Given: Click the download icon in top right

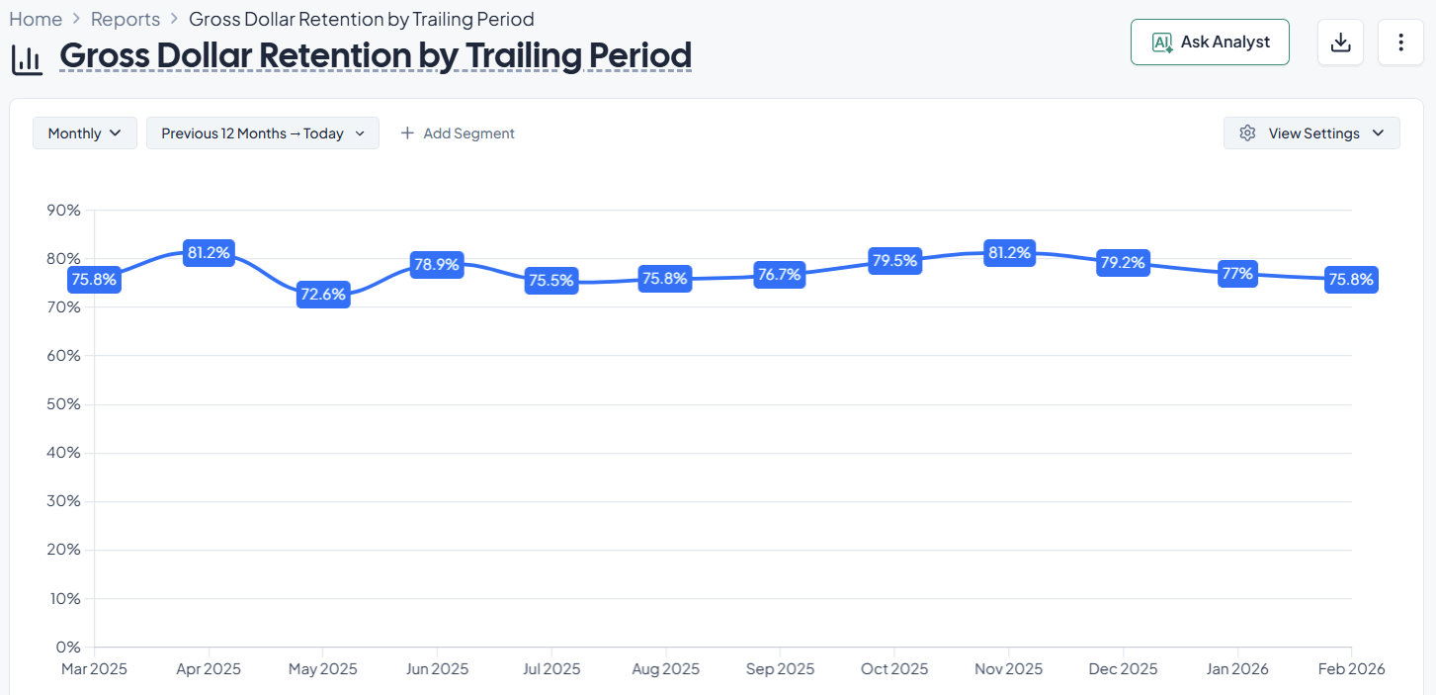Looking at the screenshot, I should 1340,42.
